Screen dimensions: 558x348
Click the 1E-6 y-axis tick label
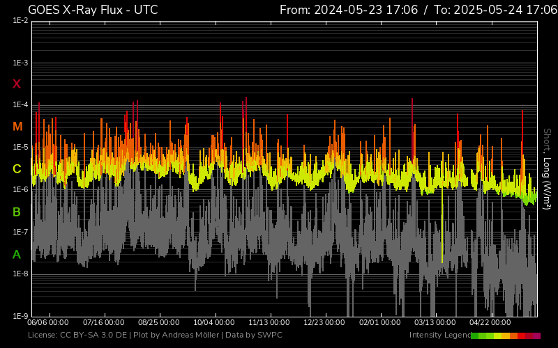click(x=20, y=189)
